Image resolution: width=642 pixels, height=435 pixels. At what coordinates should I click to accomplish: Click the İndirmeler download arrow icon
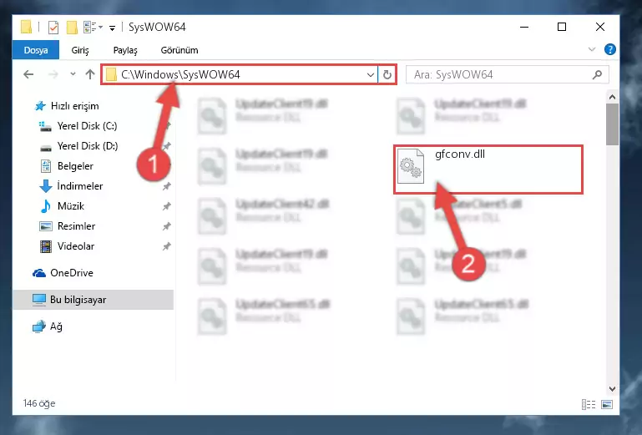[46, 186]
